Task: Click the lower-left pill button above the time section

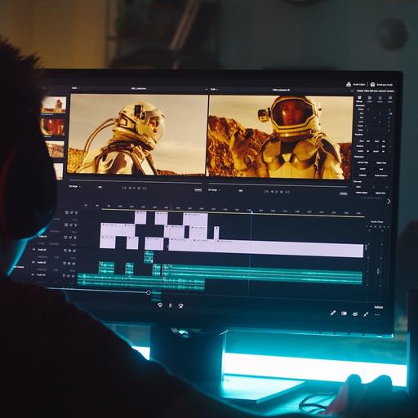Action: (x=362, y=175)
